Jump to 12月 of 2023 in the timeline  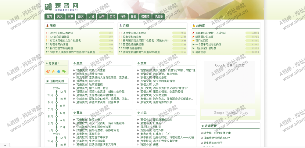(x=63, y=138)
